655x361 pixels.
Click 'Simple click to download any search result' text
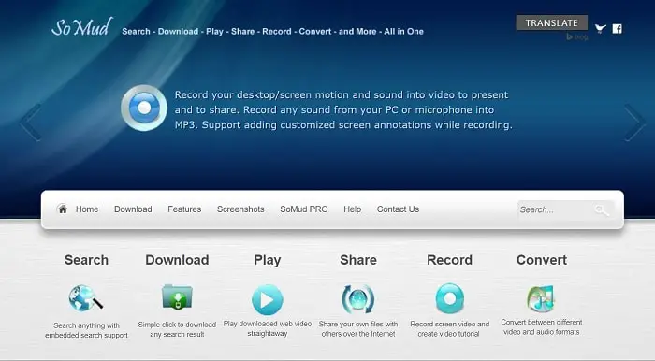tap(177, 329)
